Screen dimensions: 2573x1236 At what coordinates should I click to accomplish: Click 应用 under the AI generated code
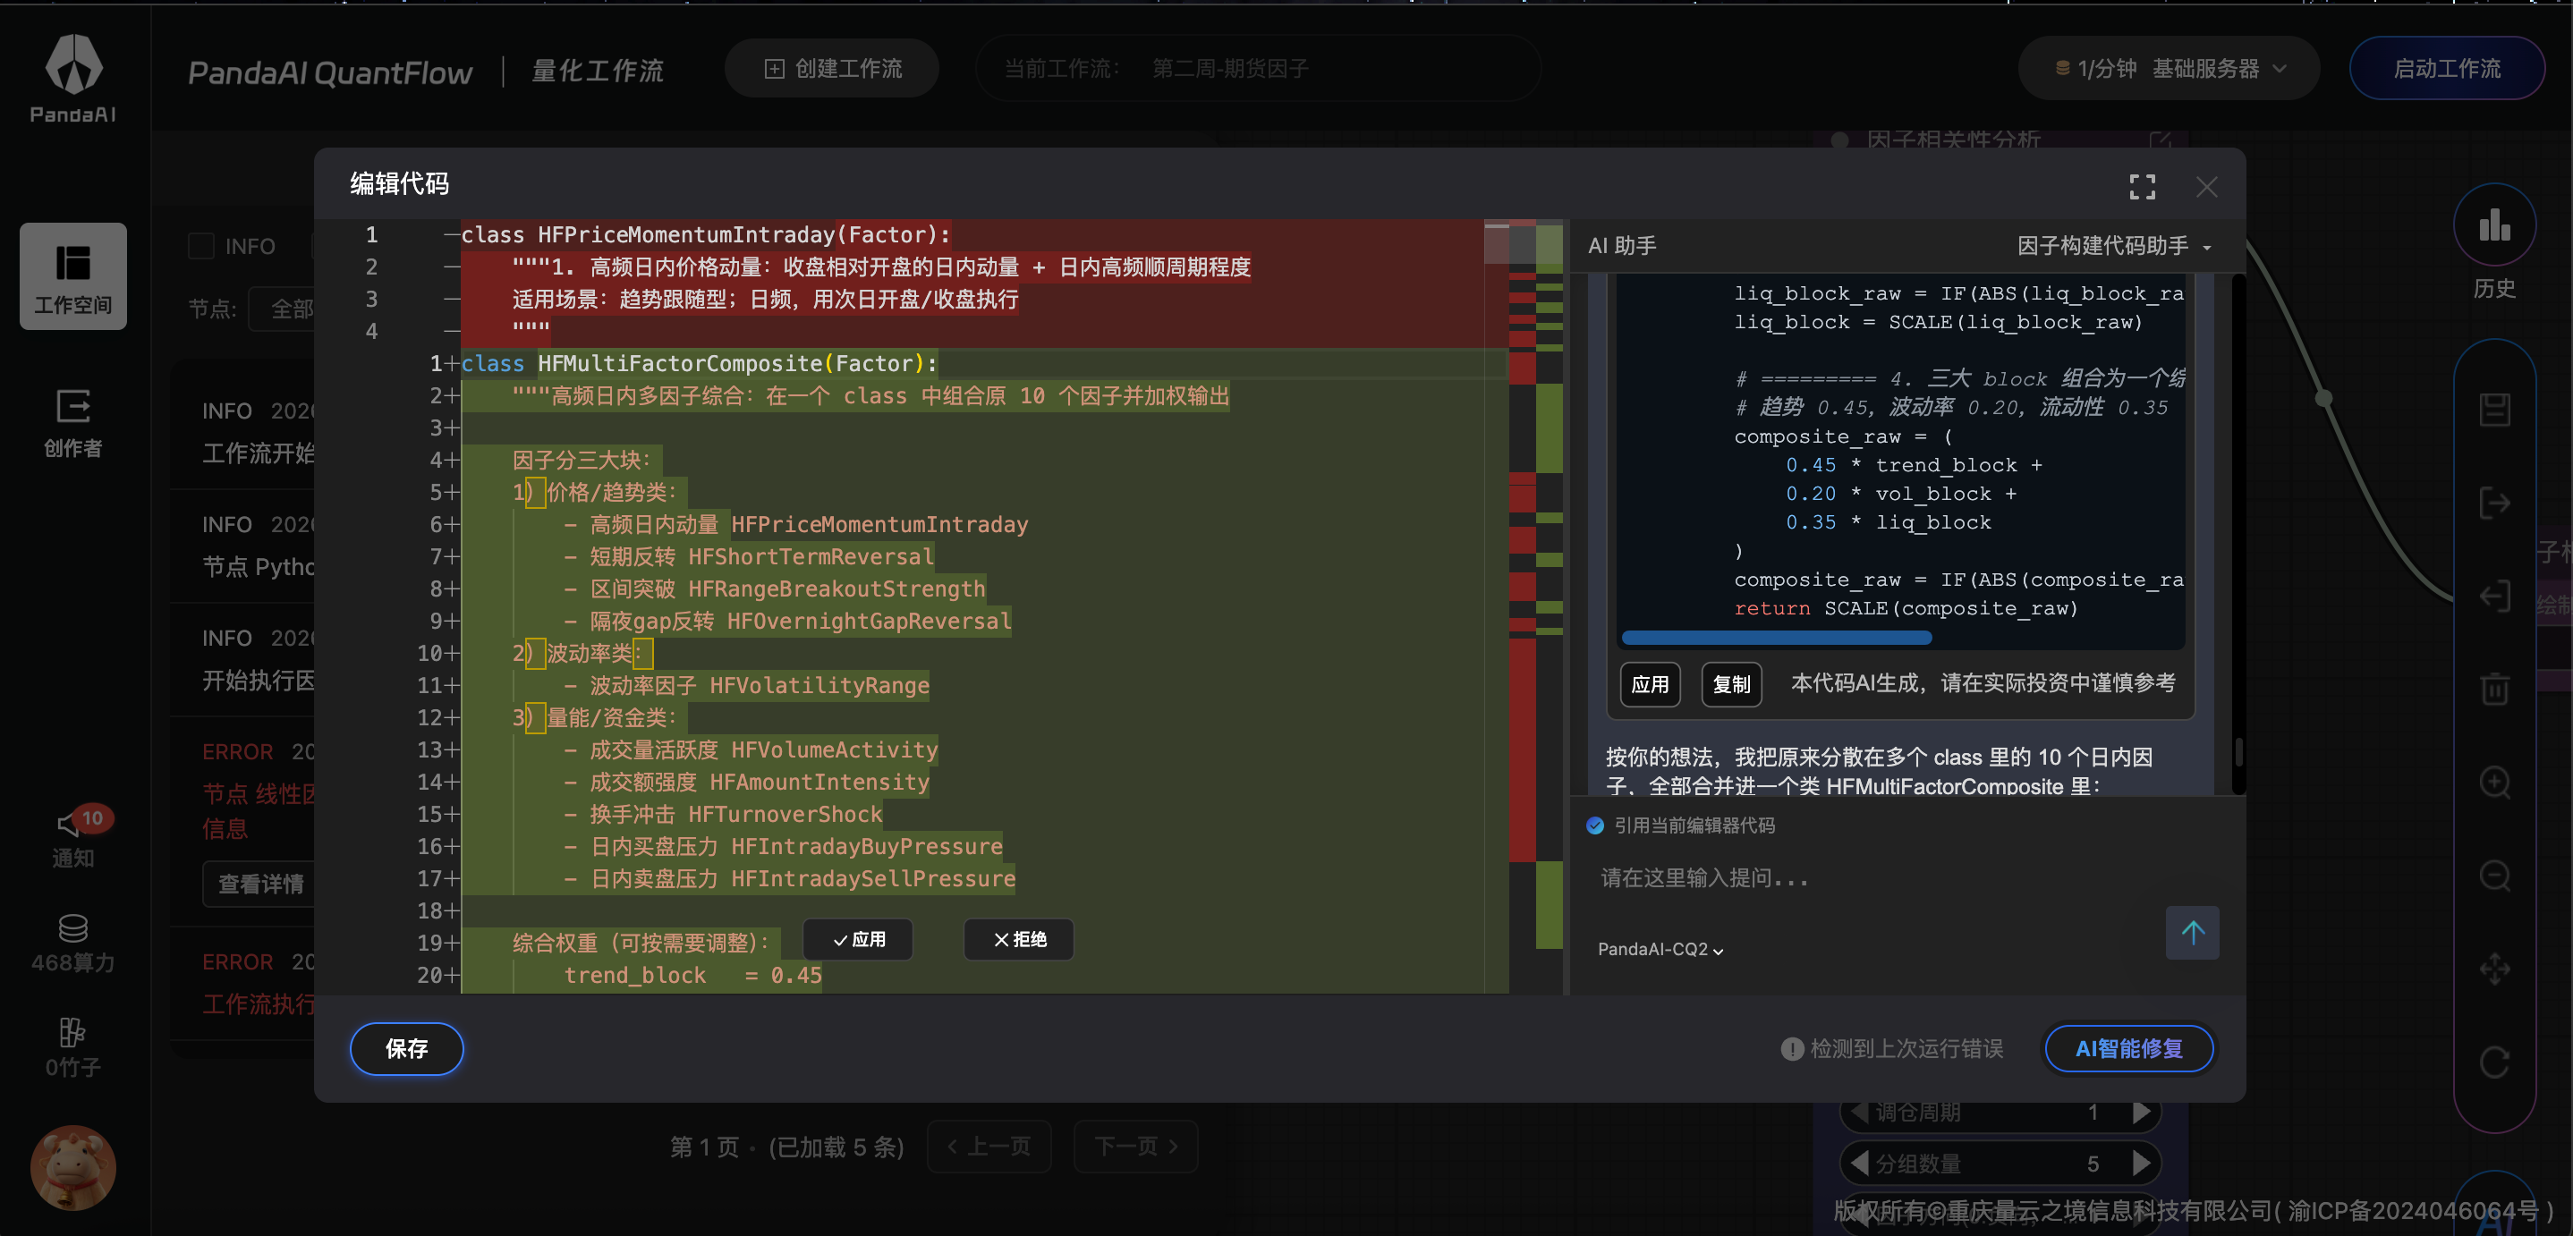pyautogui.click(x=1649, y=684)
